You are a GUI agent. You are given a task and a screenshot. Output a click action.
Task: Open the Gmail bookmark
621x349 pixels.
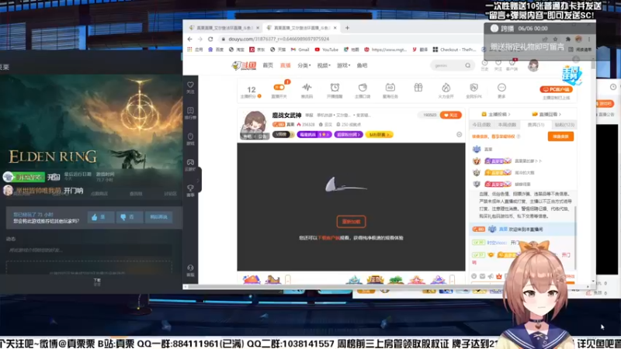point(300,50)
